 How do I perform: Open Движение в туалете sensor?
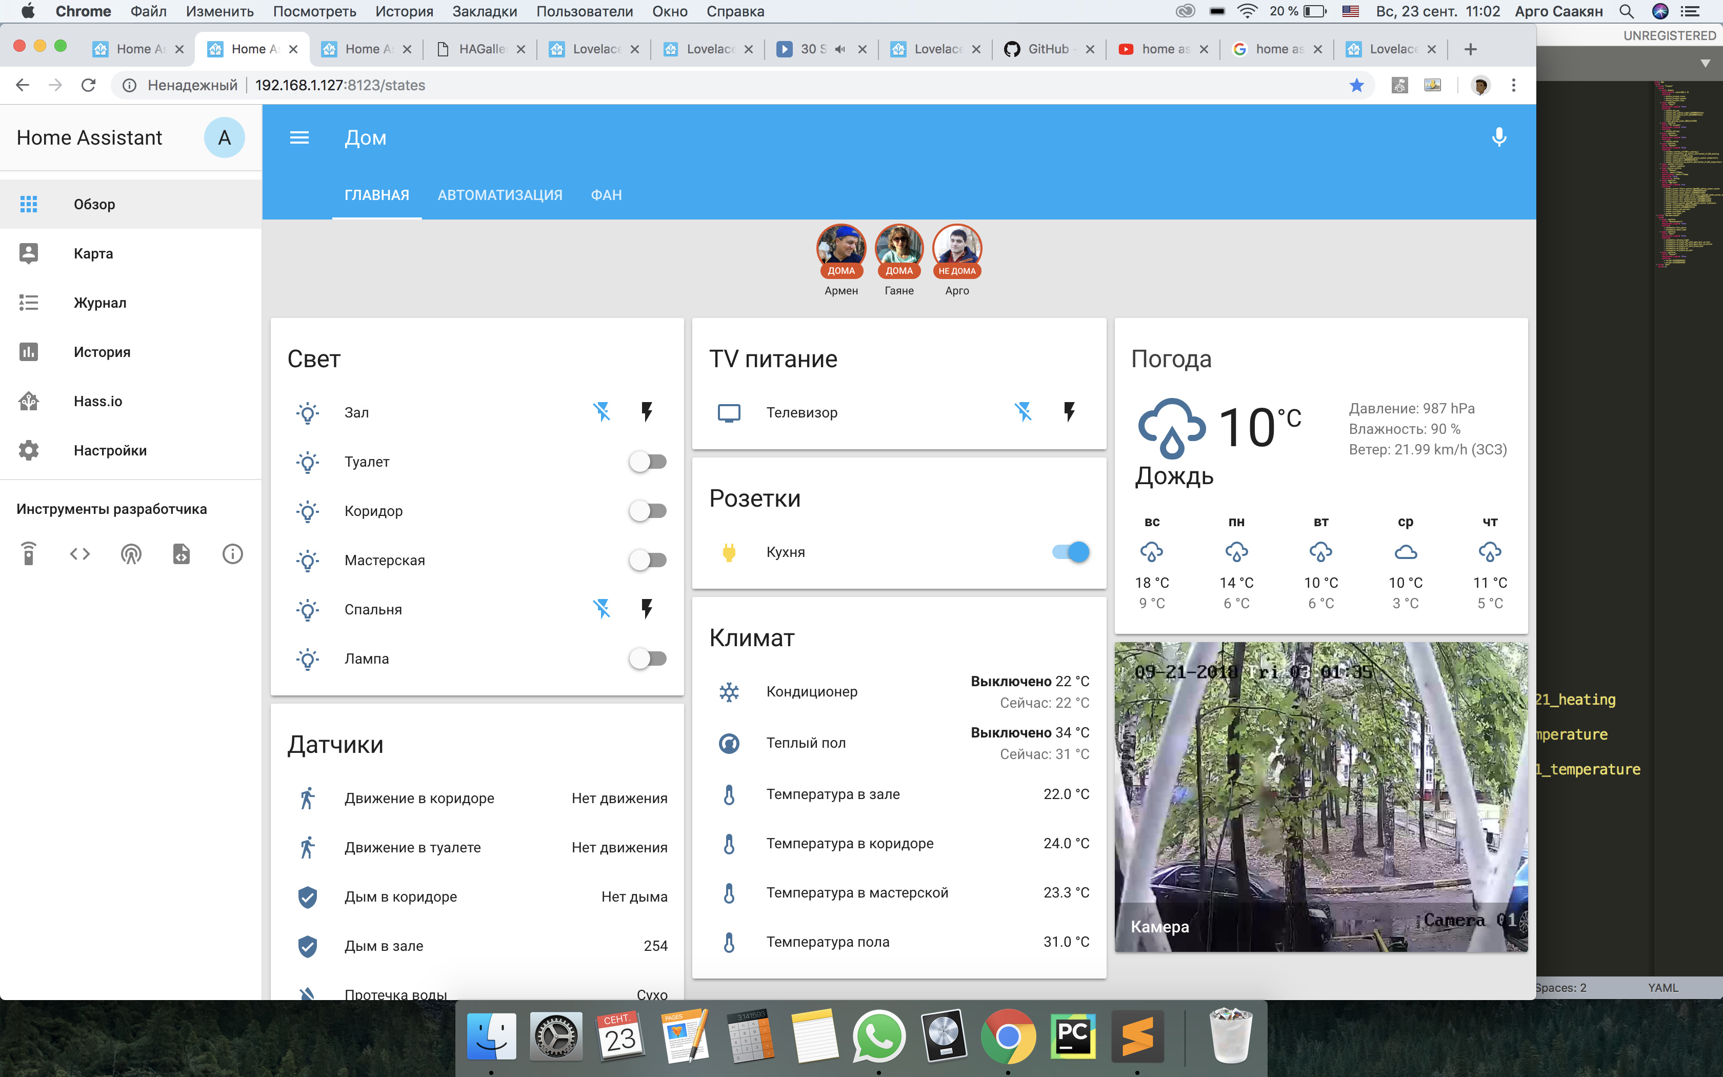(x=477, y=848)
